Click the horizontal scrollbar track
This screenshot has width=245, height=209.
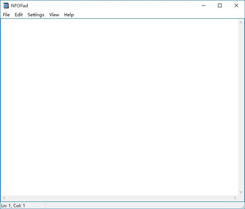120,198
